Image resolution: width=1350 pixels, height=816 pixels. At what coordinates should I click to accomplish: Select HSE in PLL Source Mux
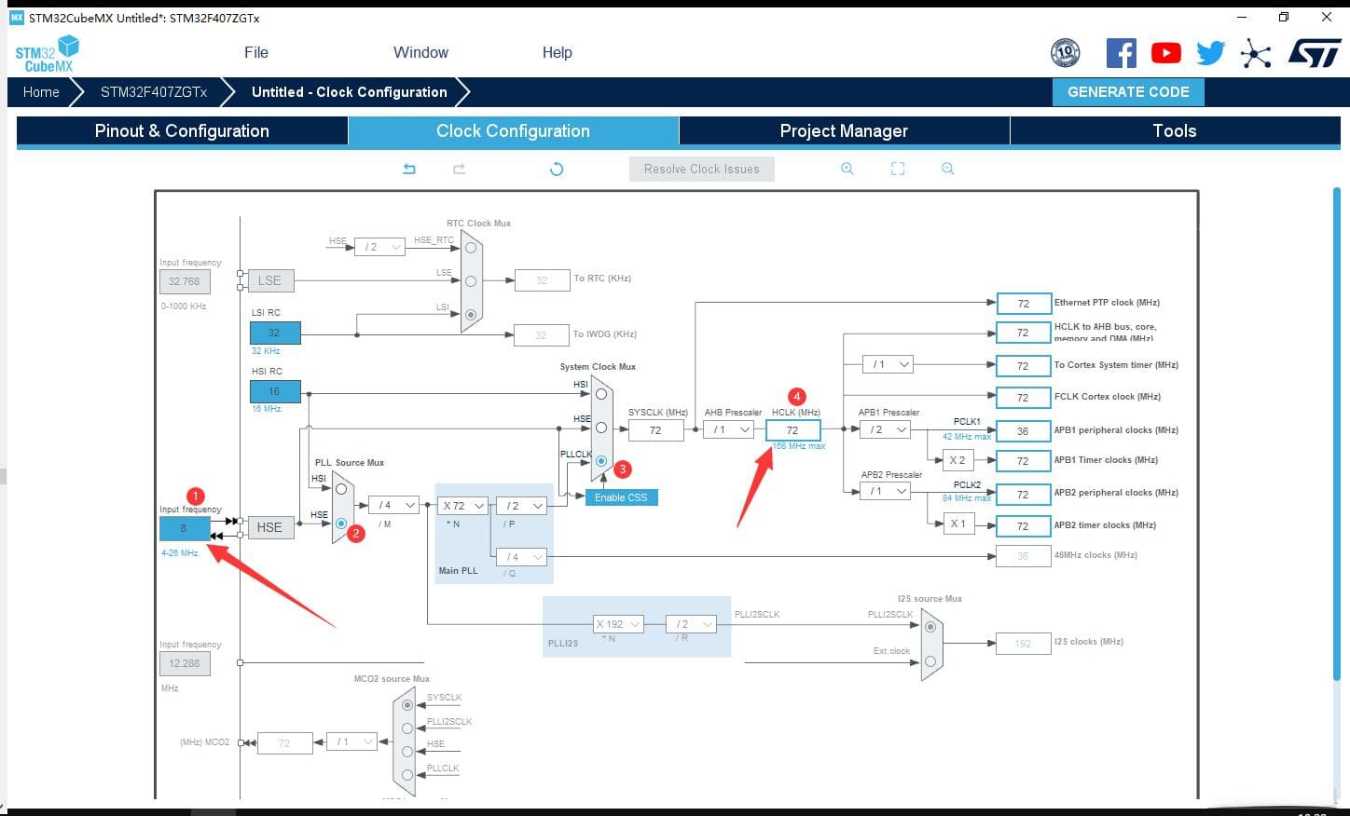click(341, 524)
